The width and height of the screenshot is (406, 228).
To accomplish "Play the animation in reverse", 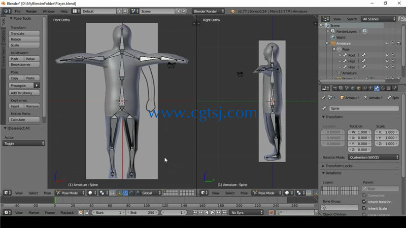I will tap(207, 212).
